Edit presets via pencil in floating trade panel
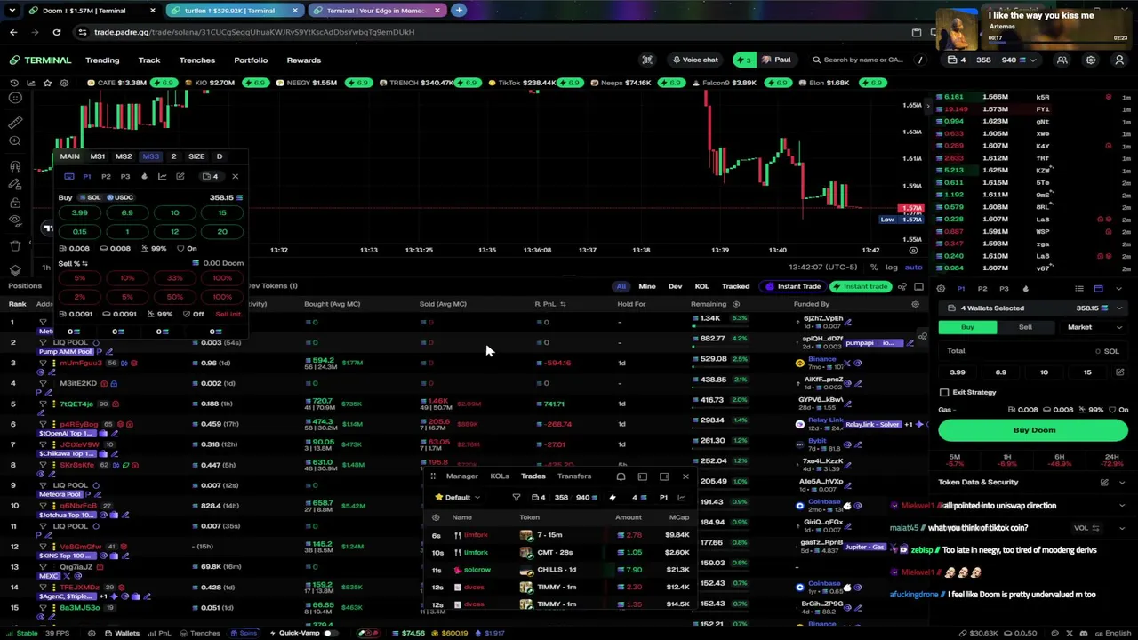Screen dimensions: 1138x640 (180, 177)
